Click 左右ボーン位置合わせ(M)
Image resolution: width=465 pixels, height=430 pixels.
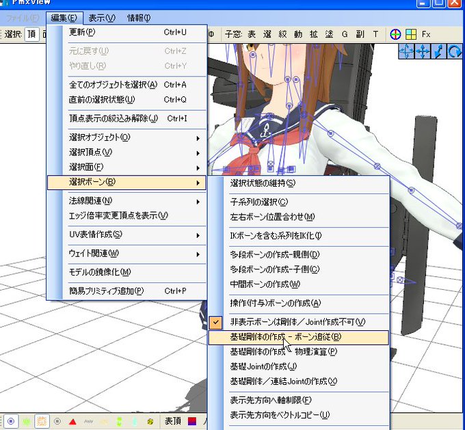tap(299, 217)
